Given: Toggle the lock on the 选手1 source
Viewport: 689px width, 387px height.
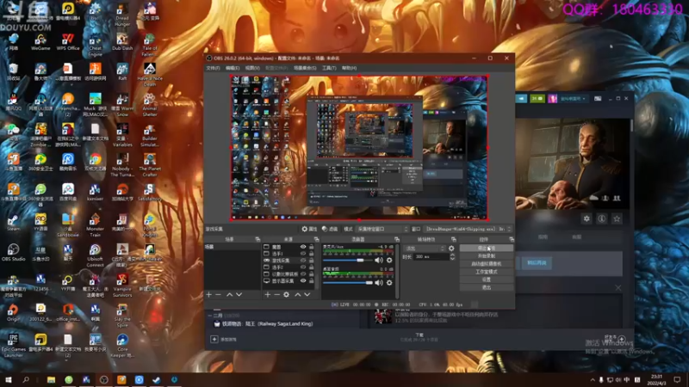Looking at the screenshot, I should (x=311, y=254).
